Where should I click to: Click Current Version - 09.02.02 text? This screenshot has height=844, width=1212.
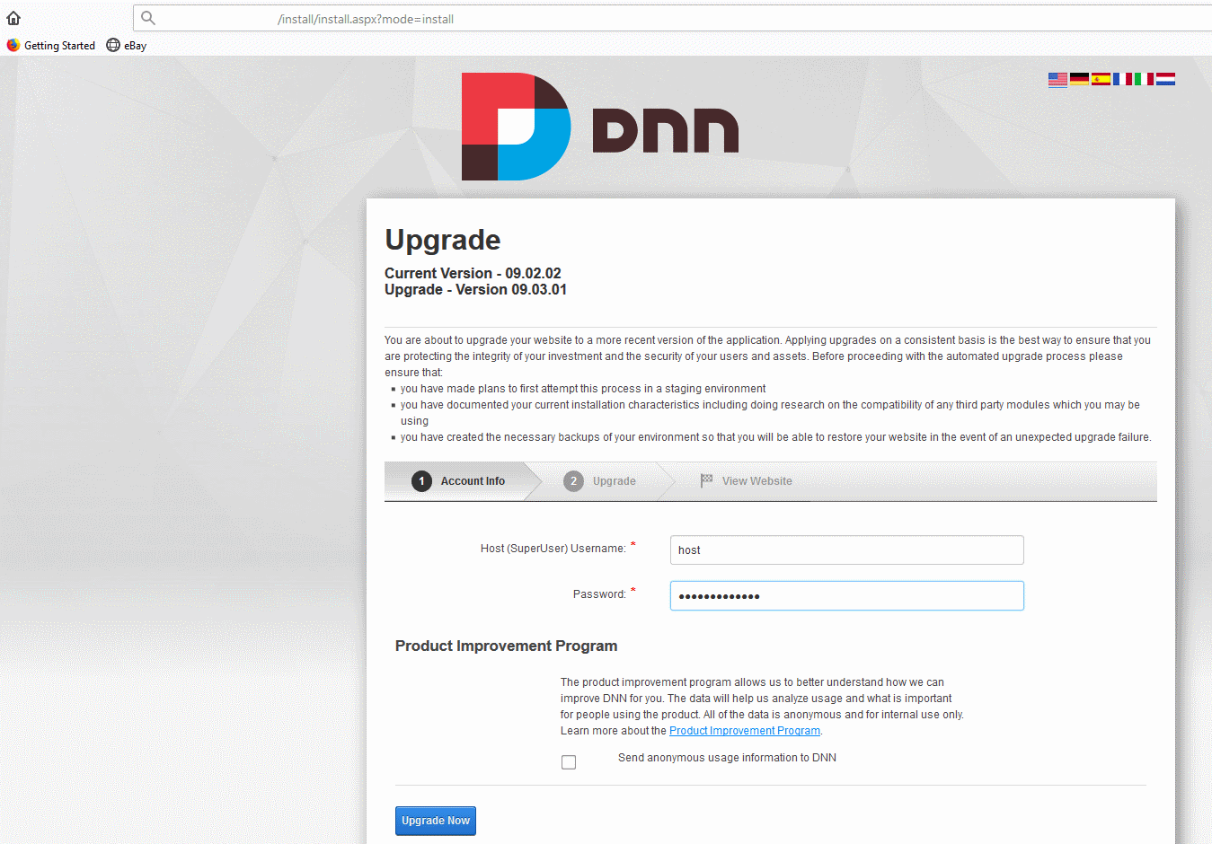click(473, 273)
